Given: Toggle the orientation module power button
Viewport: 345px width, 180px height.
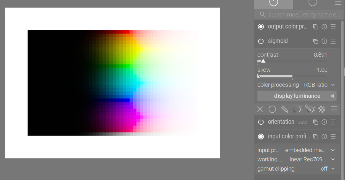Looking at the screenshot, I should coord(261,122).
